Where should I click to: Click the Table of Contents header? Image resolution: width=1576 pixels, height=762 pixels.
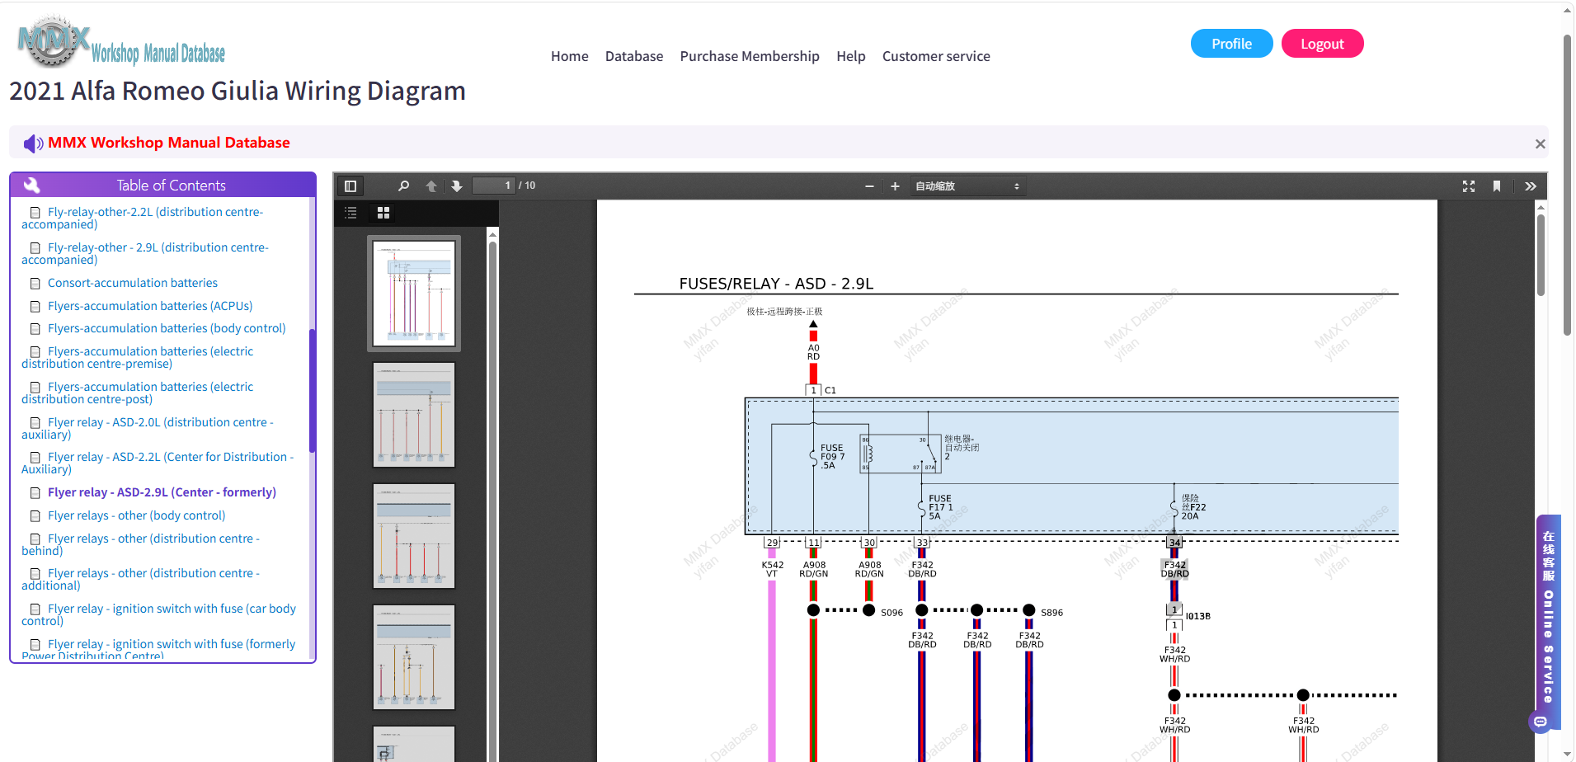[x=163, y=185]
